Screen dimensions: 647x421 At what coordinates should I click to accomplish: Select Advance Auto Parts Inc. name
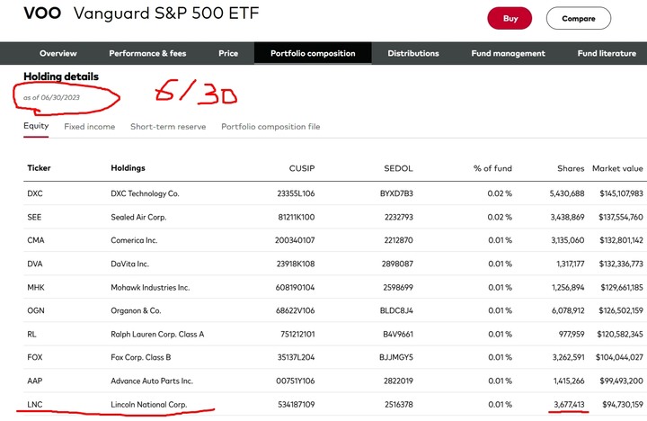[x=152, y=381]
